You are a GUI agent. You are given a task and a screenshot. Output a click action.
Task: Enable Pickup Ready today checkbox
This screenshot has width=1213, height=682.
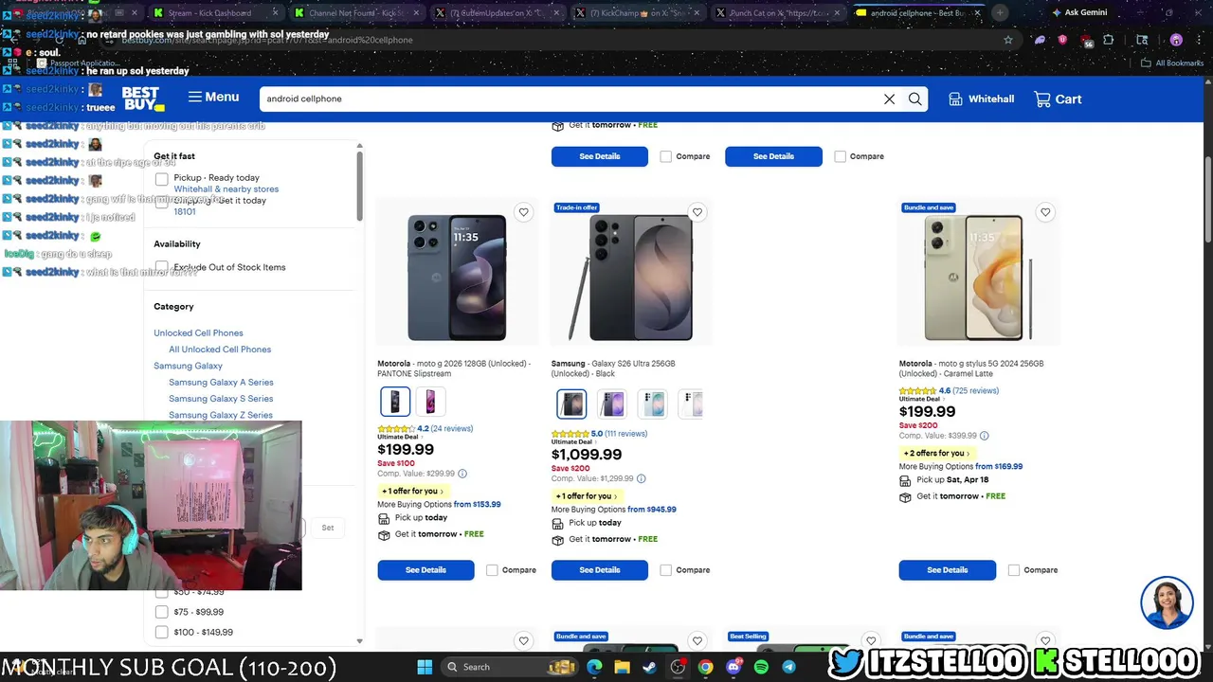pyautogui.click(x=162, y=179)
